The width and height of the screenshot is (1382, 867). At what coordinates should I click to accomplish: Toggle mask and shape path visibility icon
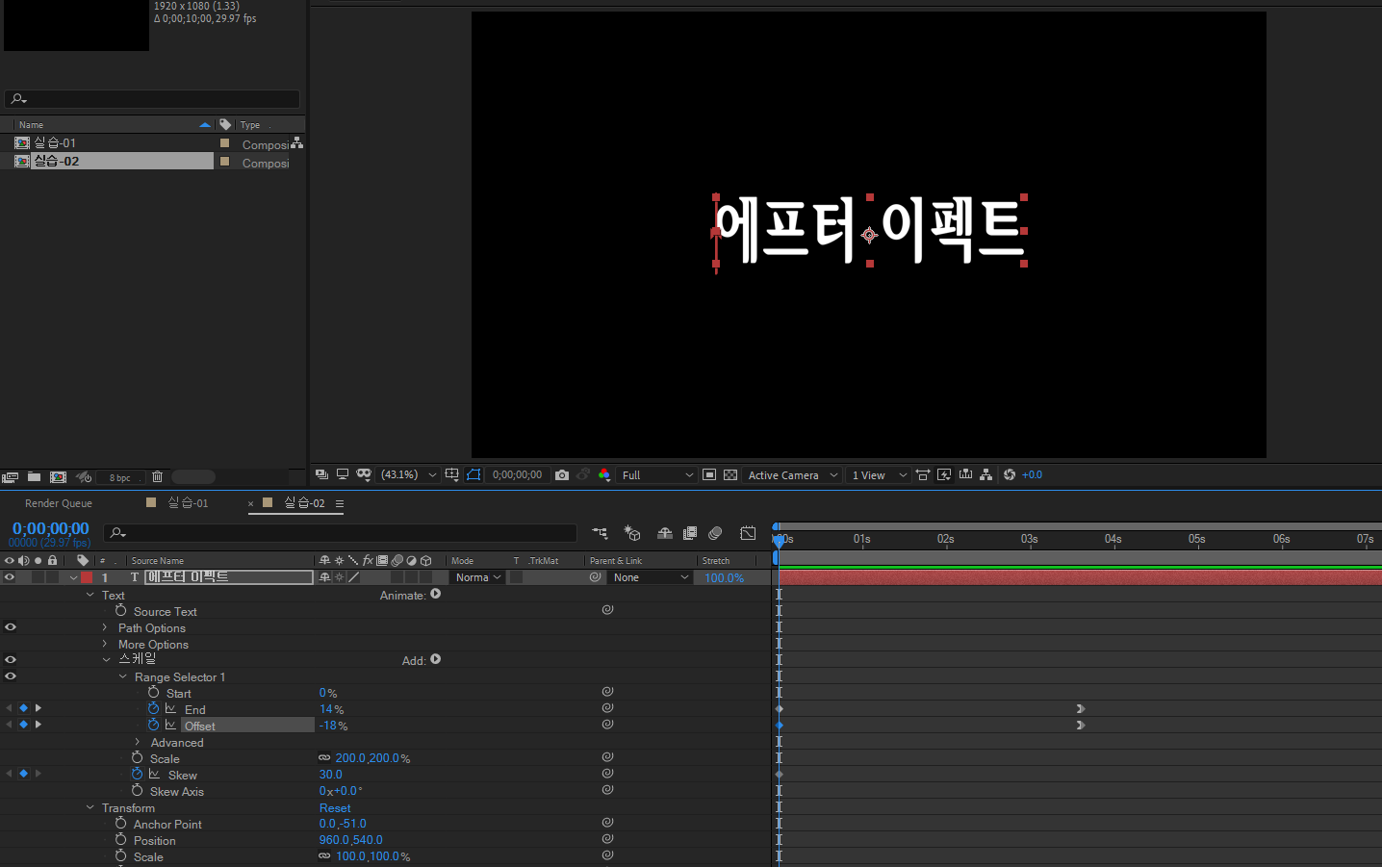pos(473,475)
